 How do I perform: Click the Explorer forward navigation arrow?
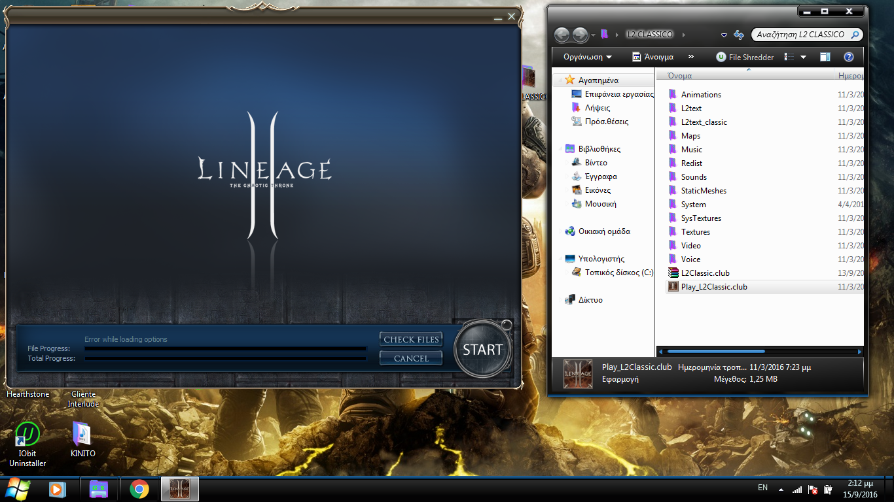click(x=580, y=35)
